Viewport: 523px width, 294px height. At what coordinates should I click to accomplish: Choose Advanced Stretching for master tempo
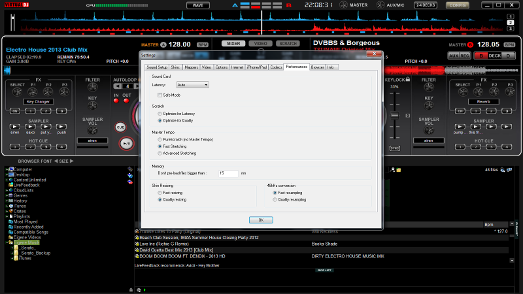coord(160,153)
